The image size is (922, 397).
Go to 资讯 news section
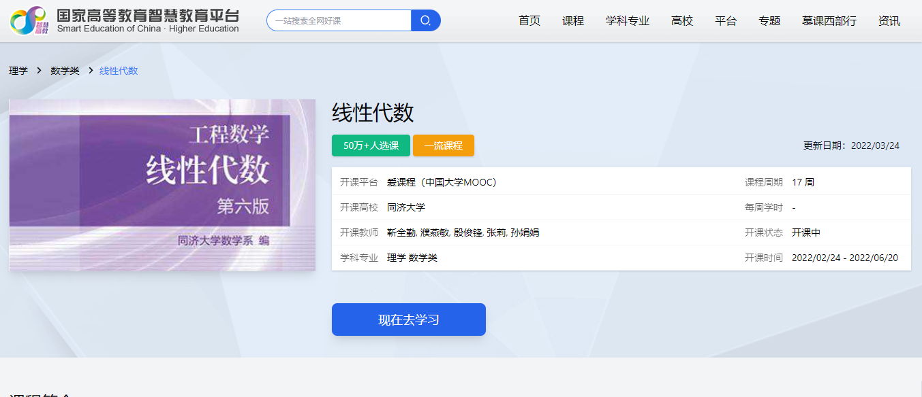point(889,21)
